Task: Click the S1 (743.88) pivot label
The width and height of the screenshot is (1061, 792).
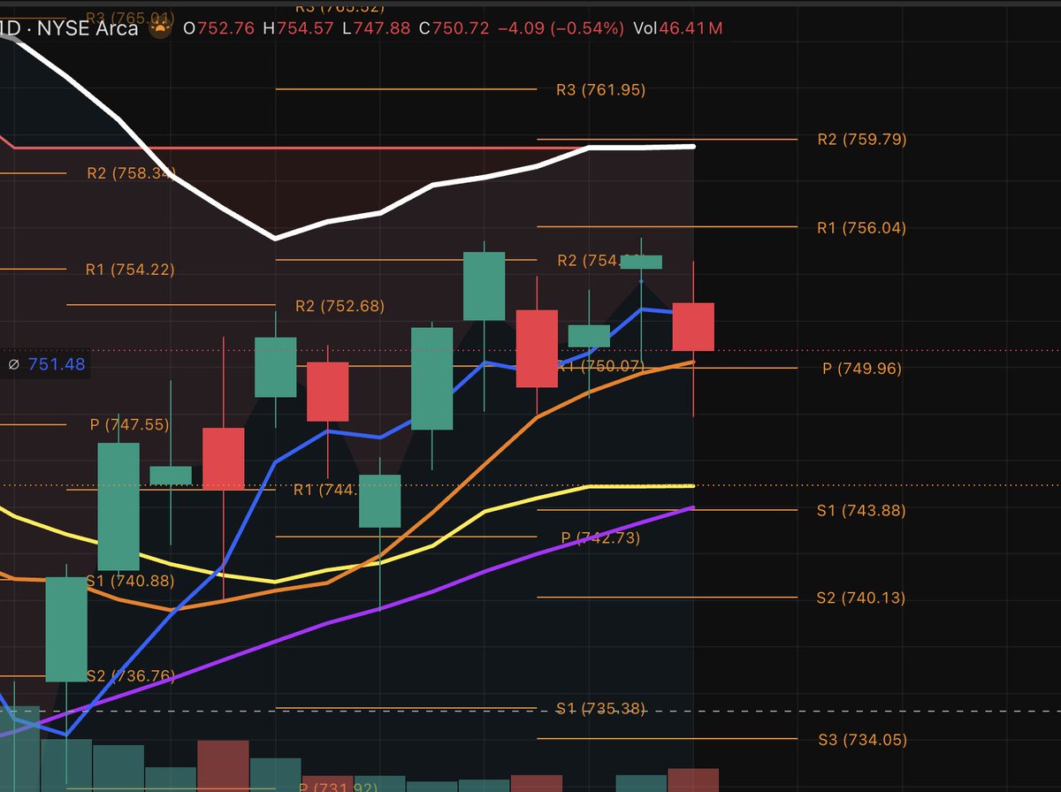Action: pos(861,509)
